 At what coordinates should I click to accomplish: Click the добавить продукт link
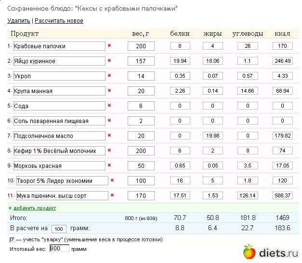point(35,208)
